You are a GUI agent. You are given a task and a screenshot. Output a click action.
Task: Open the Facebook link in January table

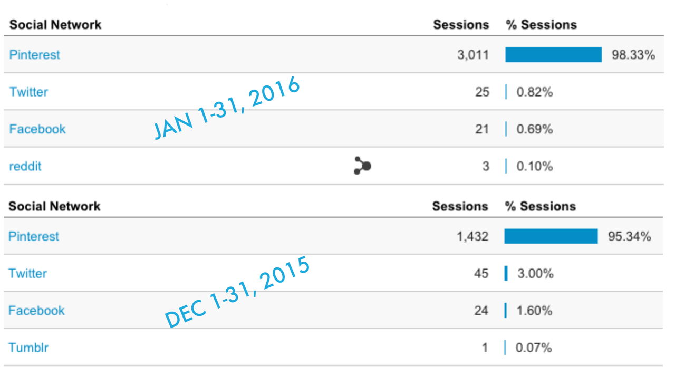pos(37,129)
